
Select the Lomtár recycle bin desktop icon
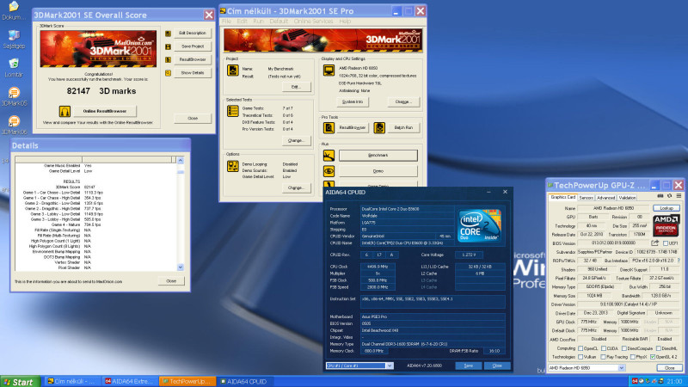(14, 68)
